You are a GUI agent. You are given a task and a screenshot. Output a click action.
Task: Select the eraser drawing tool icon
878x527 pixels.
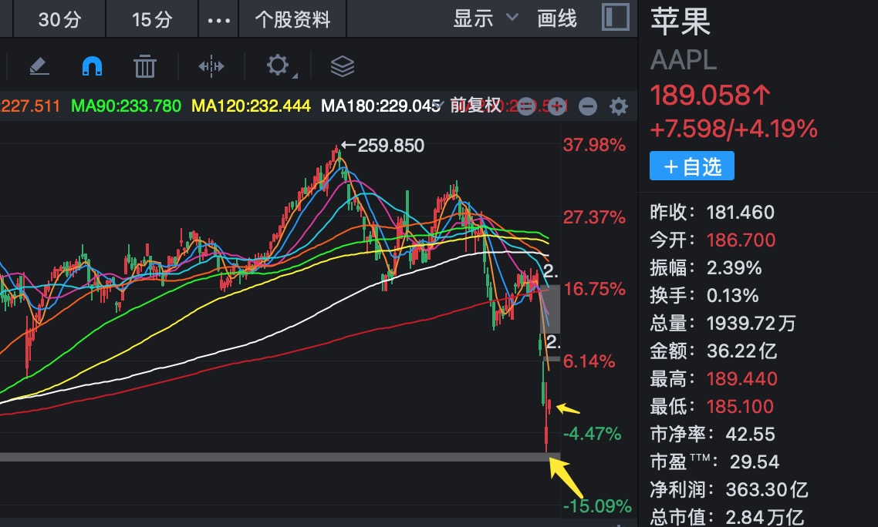click(39, 66)
